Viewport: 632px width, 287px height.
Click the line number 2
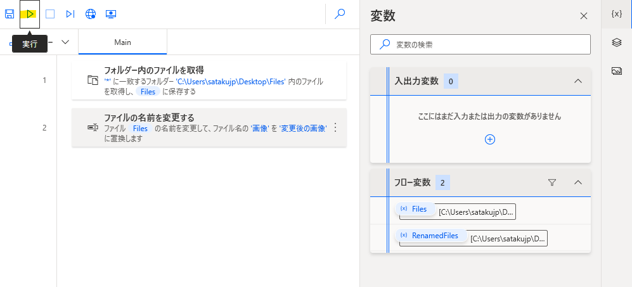[x=45, y=128]
